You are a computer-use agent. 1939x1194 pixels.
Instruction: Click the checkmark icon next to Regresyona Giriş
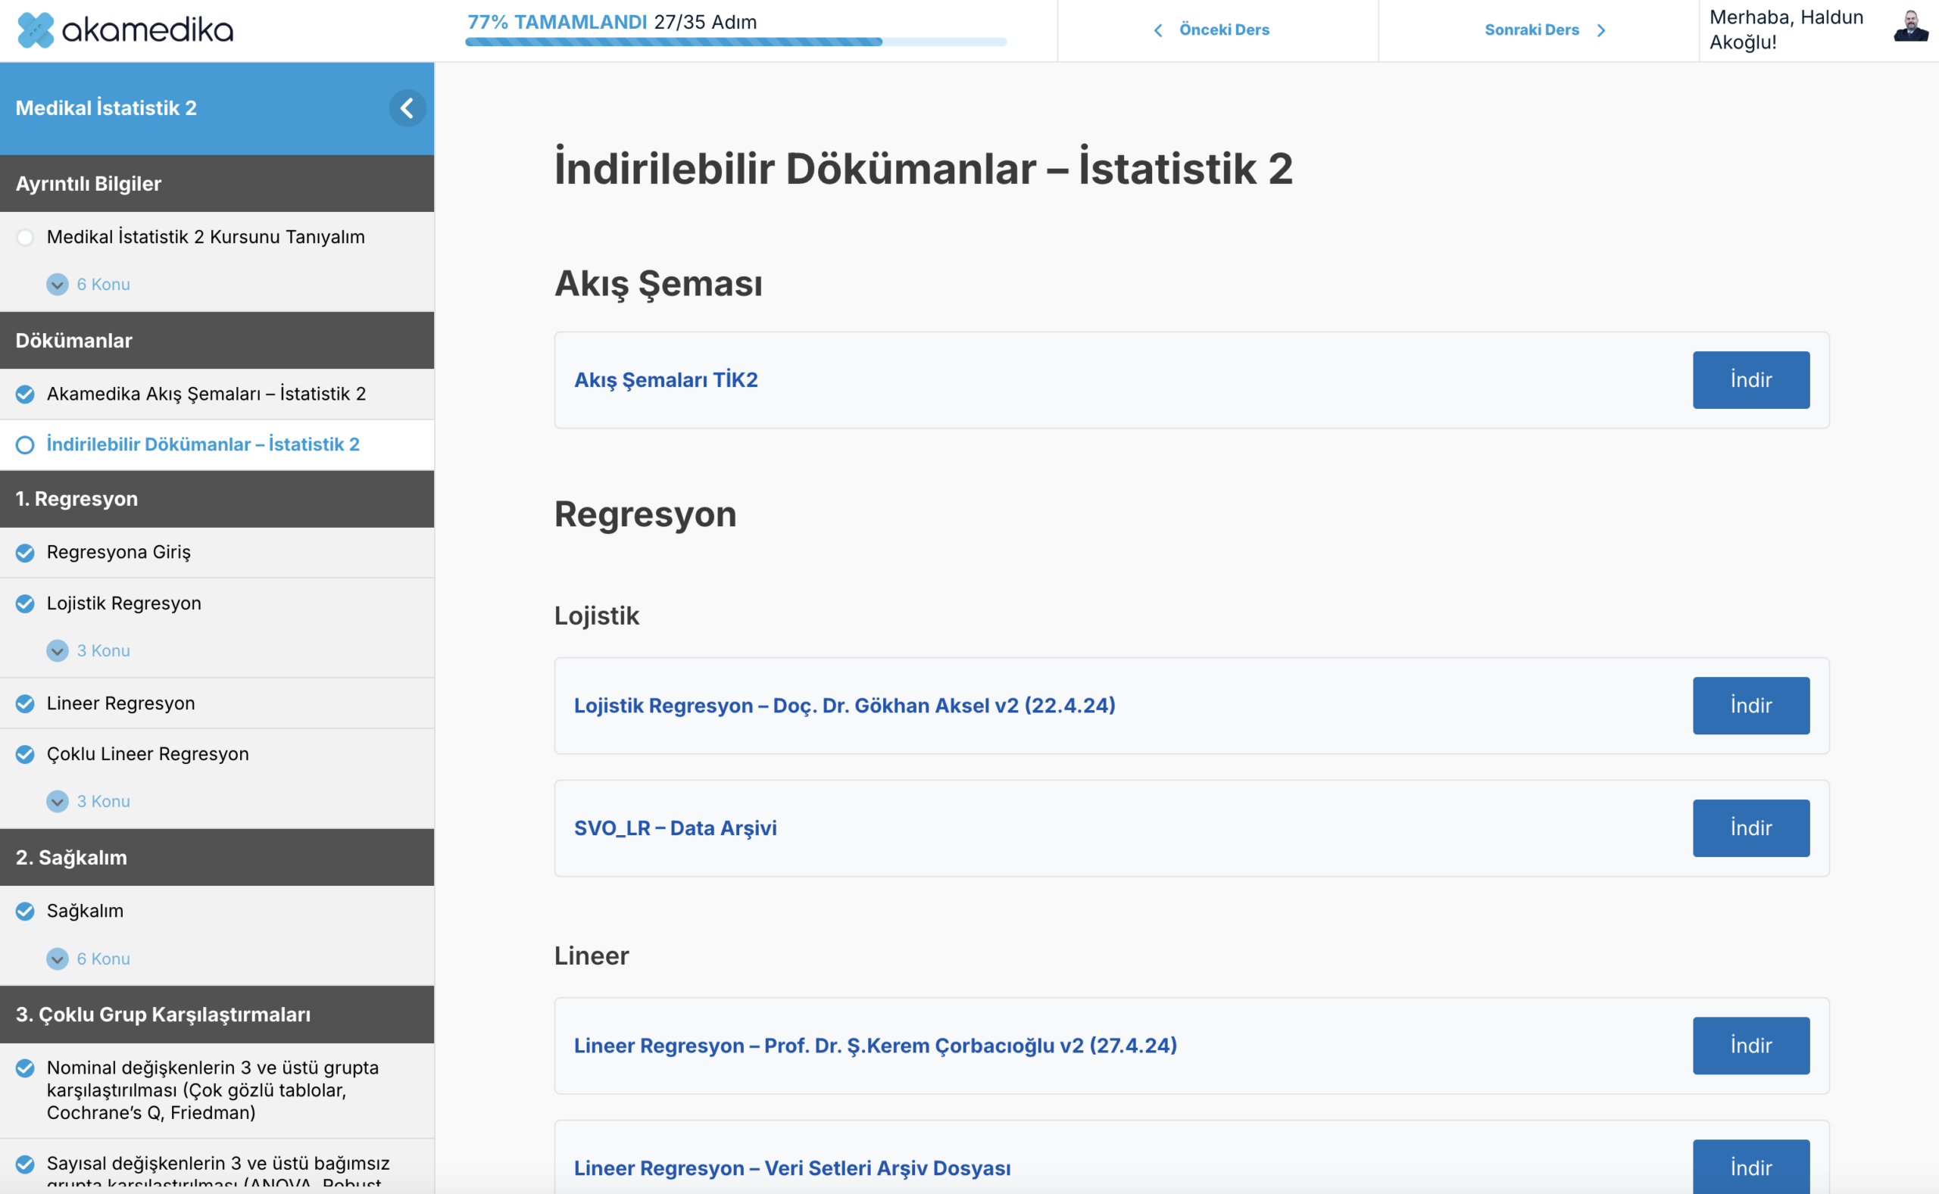(25, 553)
